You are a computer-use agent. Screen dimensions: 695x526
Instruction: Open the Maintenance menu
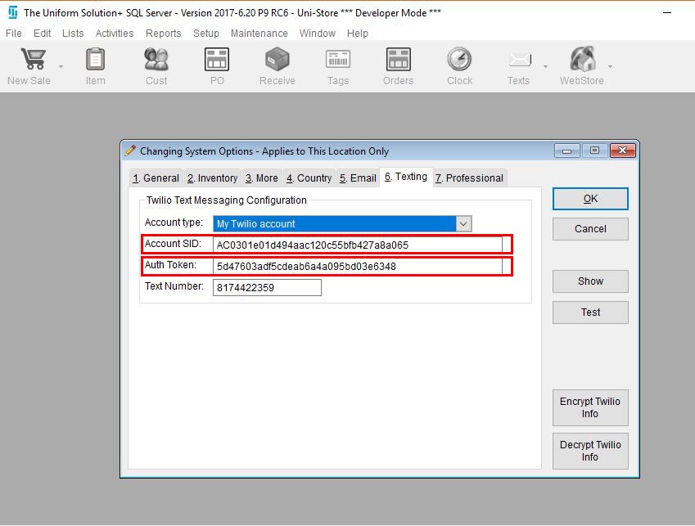coord(259,34)
